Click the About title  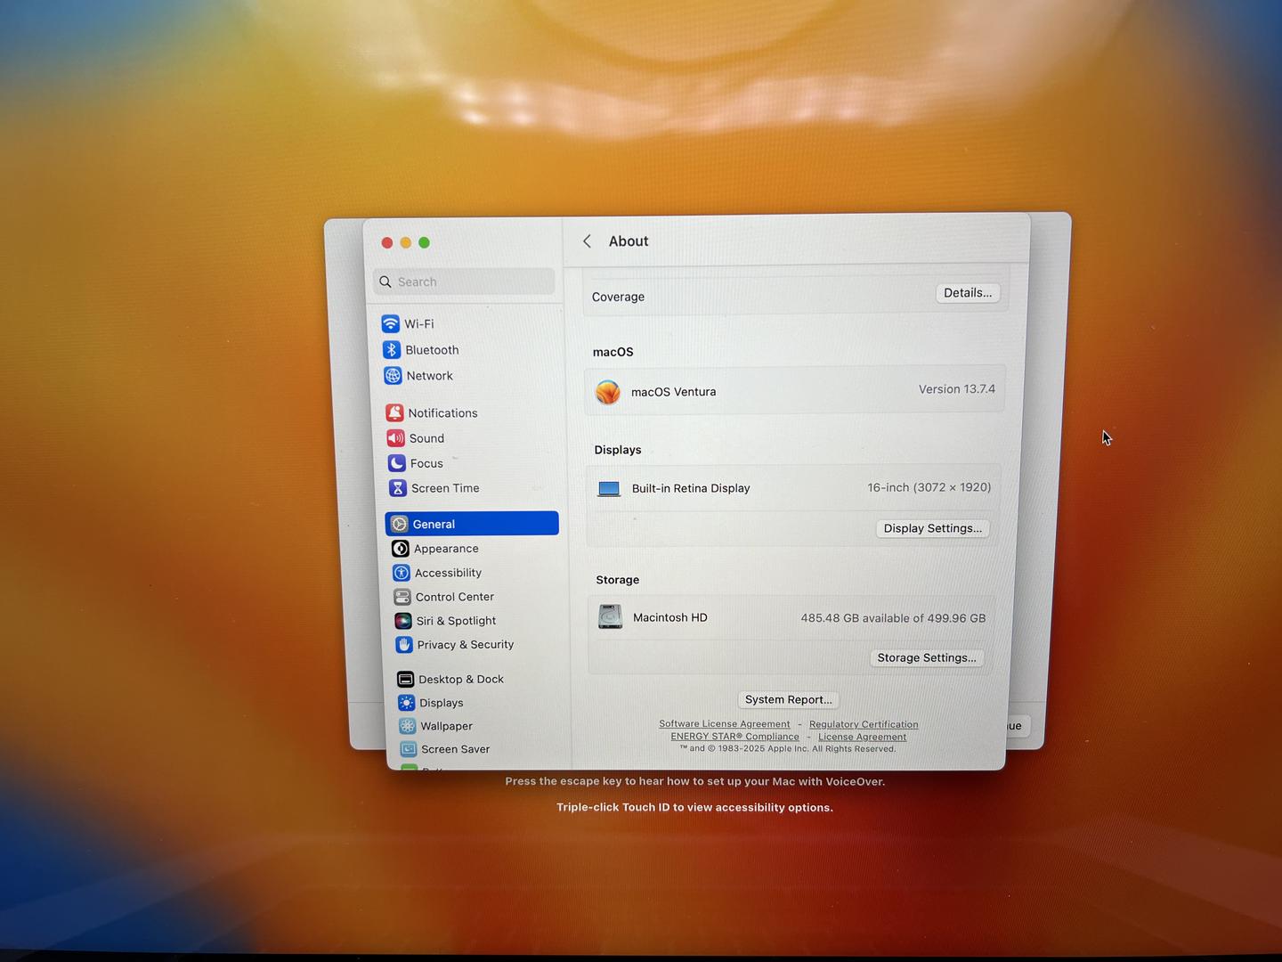coord(629,241)
